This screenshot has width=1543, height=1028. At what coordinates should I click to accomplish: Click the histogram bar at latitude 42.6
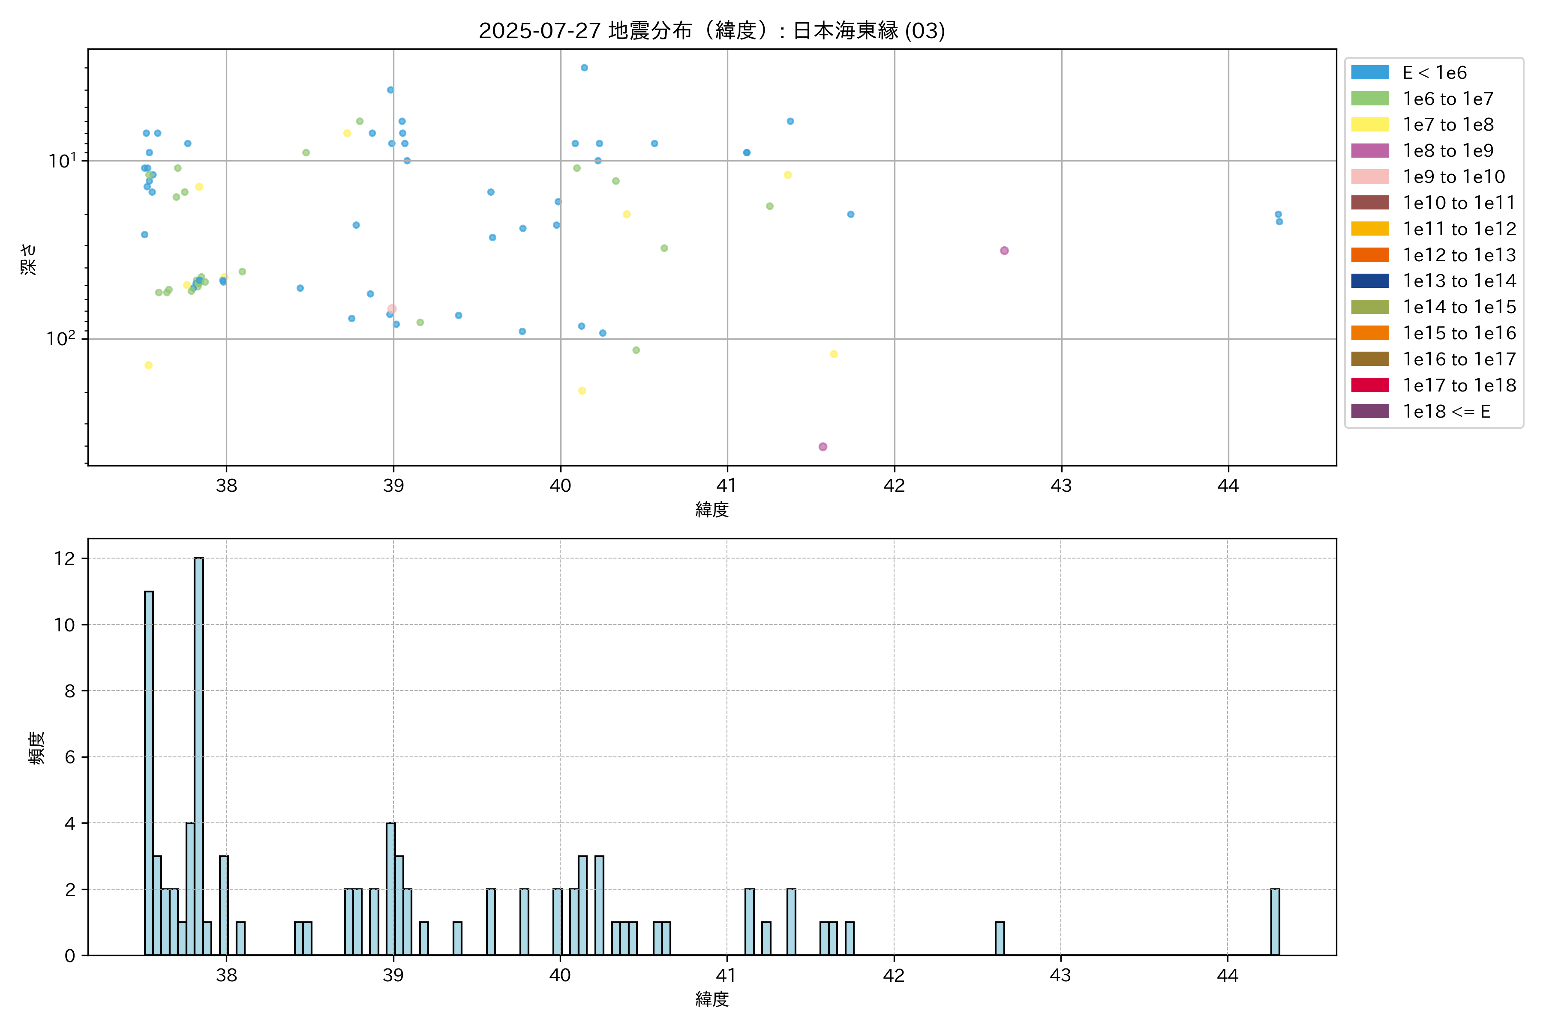(999, 938)
